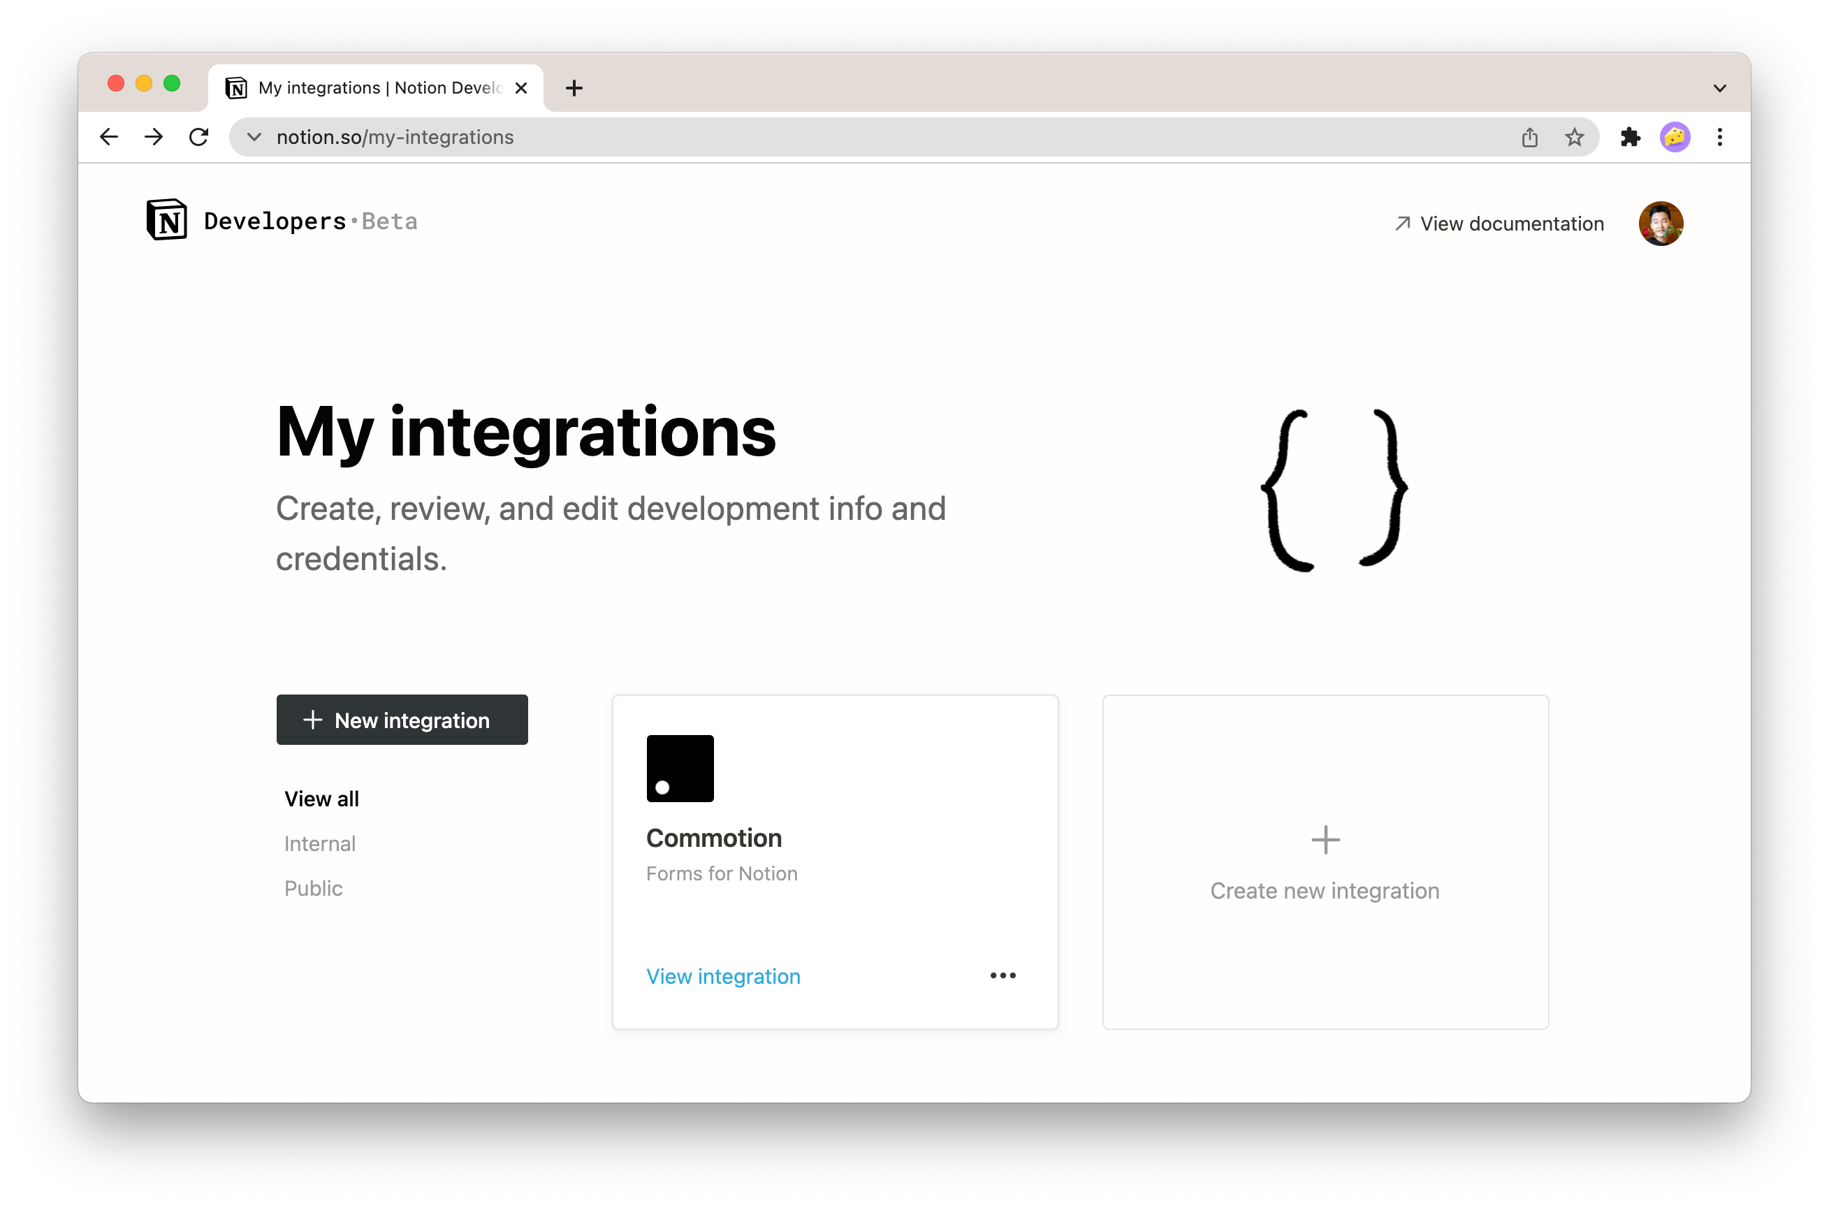Viewport: 1829px width, 1206px height.
Task: Click the browser forward arrow
Action: click(154, 137)
